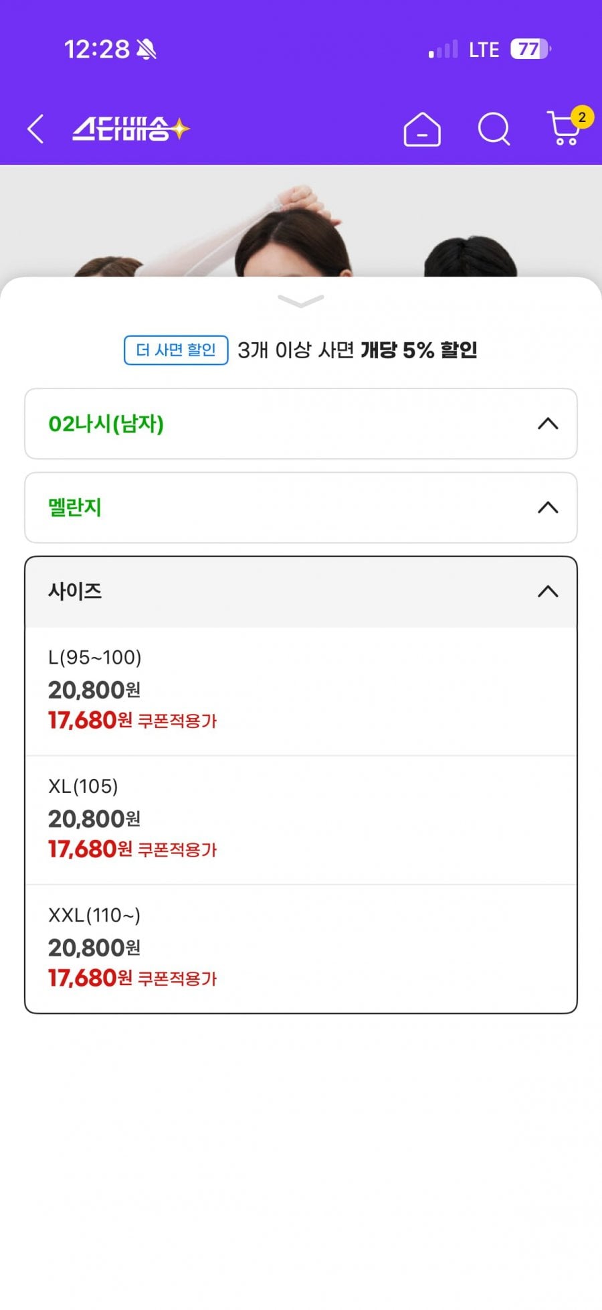
Task: Collapse the 사이즈 dropdown chevron
Action: 548,591
